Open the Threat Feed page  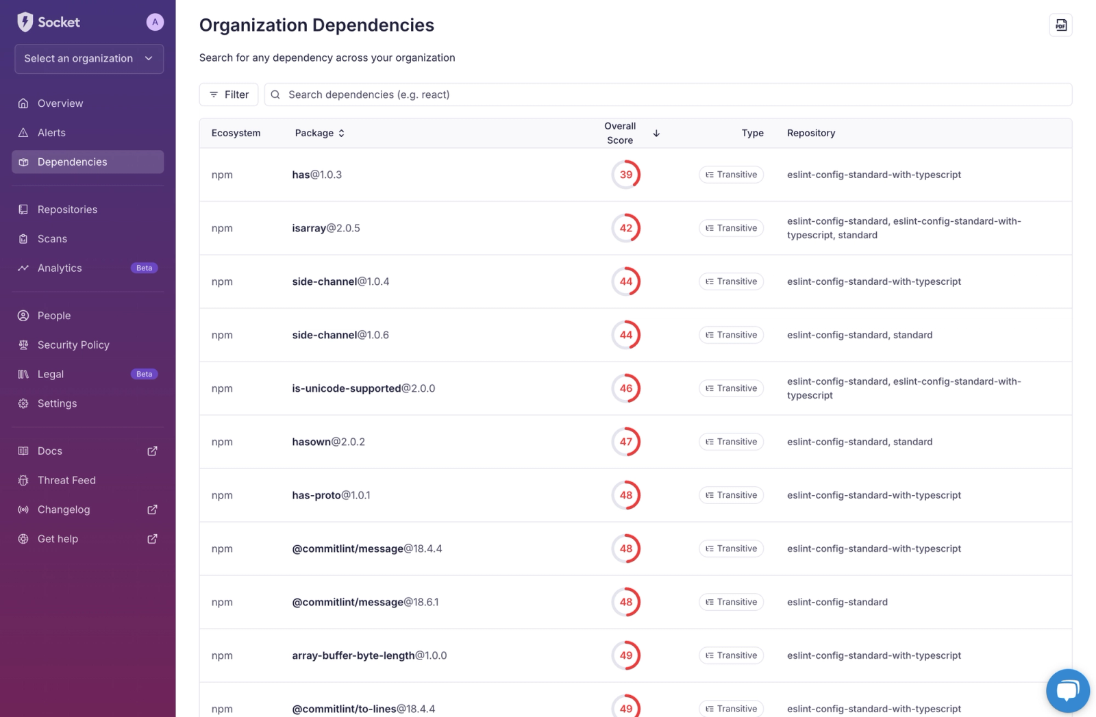[x=88, y=480]
